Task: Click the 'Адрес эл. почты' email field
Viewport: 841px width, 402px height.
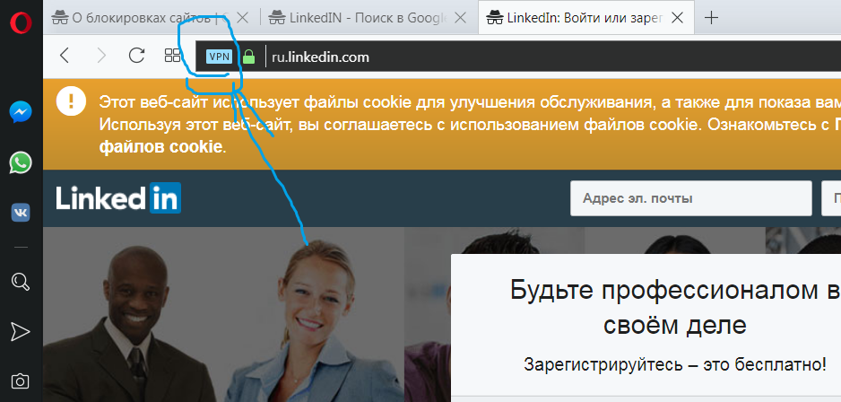Action: pyautogui.click(x=690, y=198)
